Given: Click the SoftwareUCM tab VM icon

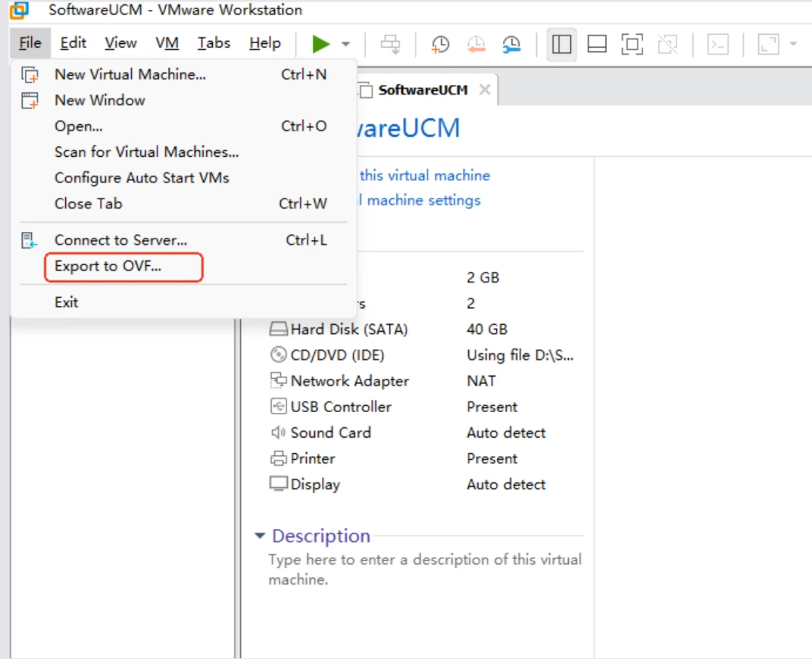Looking at the screenshot, I should click(x=366, y=91).
